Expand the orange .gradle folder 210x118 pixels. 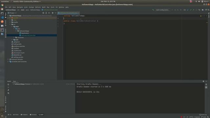coord(10,18)
